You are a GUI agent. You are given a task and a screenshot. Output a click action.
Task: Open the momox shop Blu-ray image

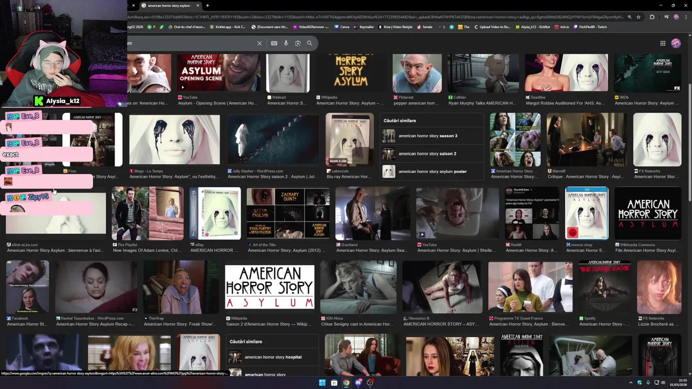click(x=587, y=213)
